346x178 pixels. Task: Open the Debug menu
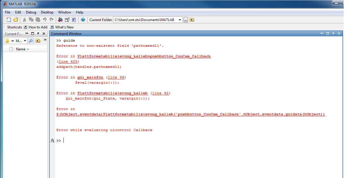click(x=31, y=12)
